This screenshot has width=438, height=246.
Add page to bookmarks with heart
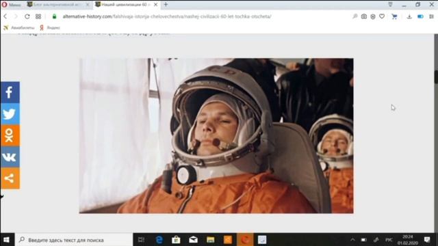point(382,16)
